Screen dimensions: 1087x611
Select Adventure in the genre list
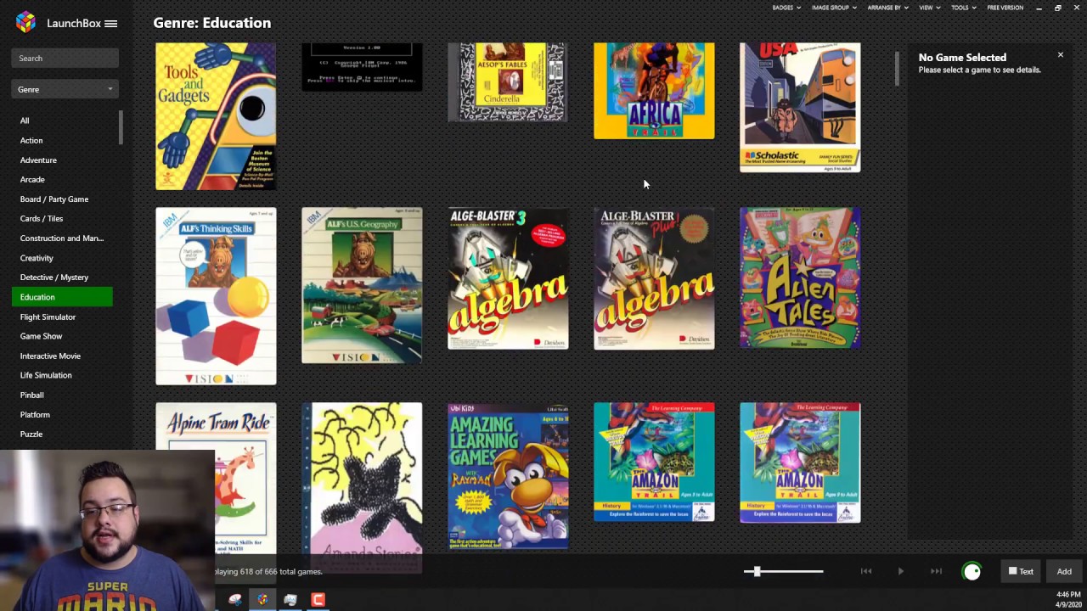pos(38,160)
